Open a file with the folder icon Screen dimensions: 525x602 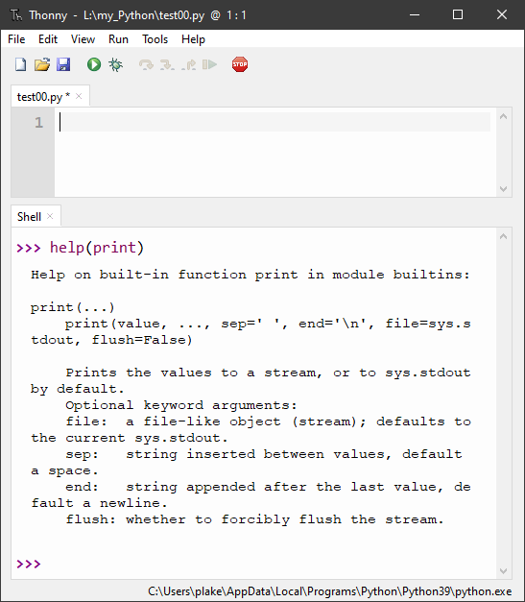[42, 64]
